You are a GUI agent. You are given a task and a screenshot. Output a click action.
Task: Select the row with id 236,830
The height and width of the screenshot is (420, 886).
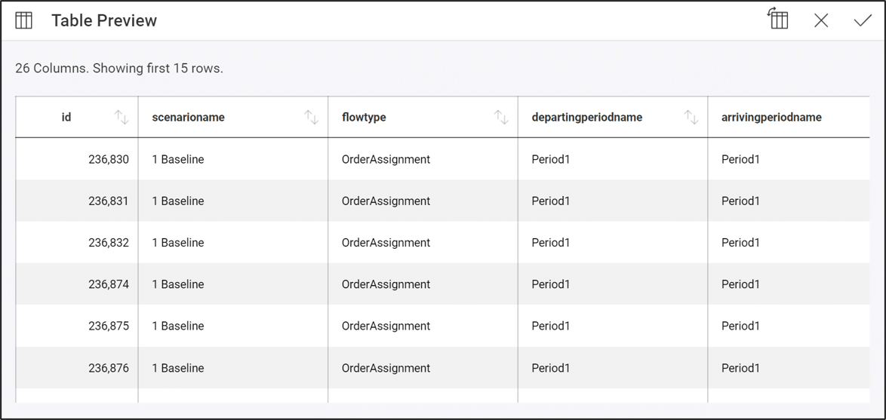[x=109, y=159]
